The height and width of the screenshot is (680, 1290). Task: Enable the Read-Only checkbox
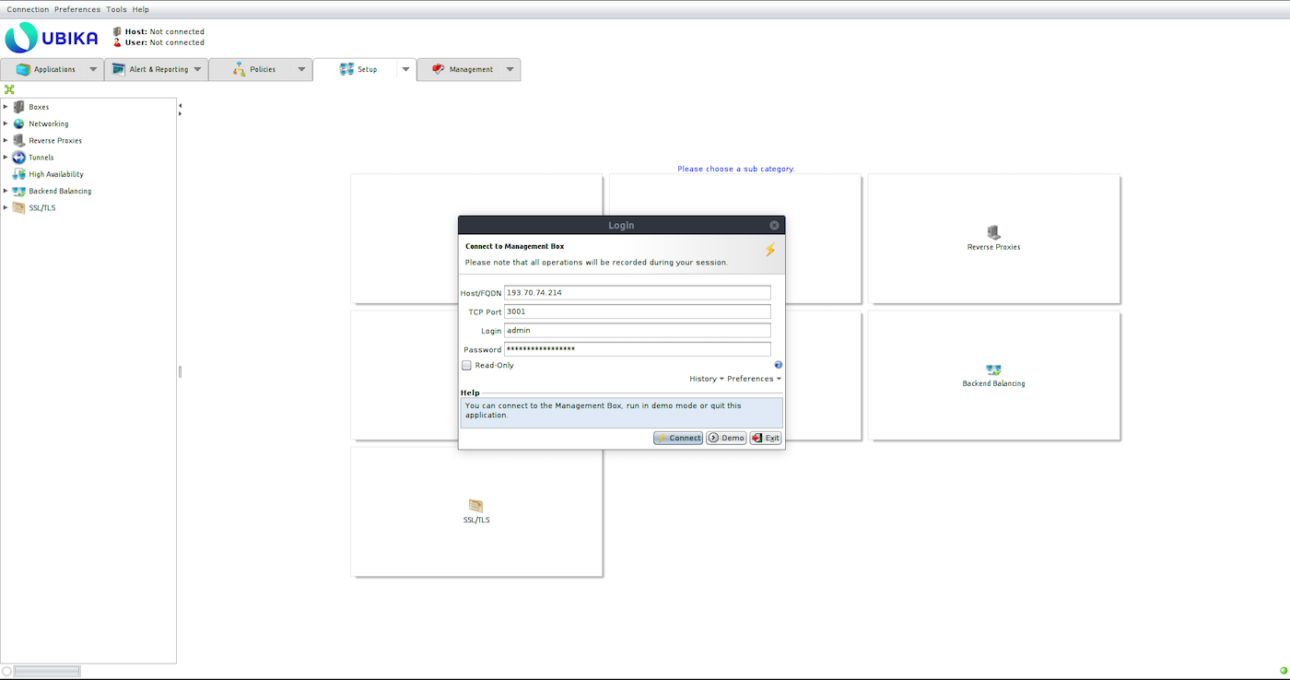click(x=467, y=366)
